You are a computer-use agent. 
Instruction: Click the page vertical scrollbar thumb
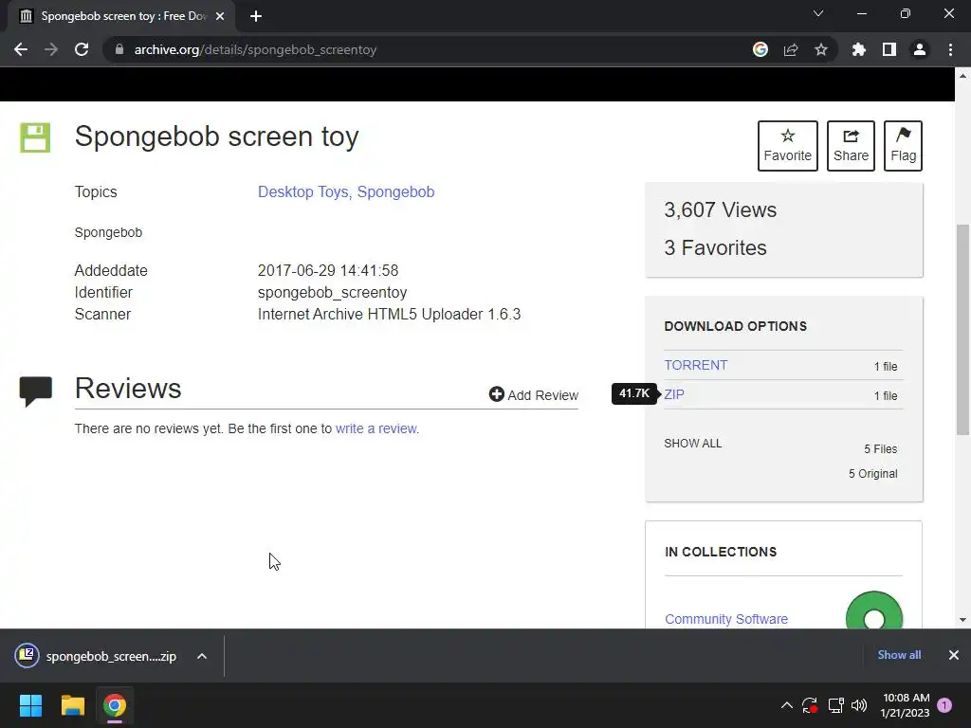(962, 329)
